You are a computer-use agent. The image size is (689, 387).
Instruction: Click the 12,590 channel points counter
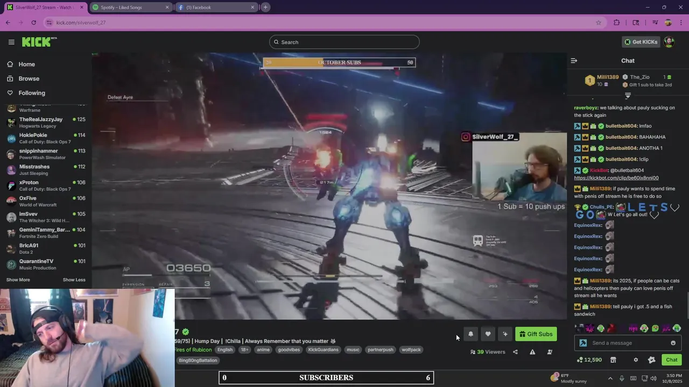click(x=589, y=360)
